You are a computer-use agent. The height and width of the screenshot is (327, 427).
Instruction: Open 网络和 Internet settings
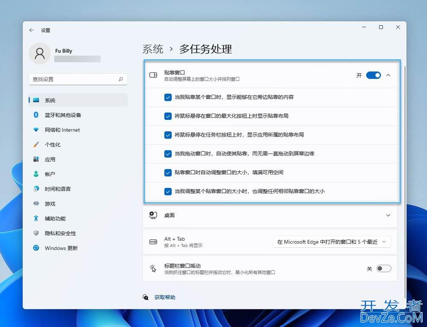coord(78,130)
